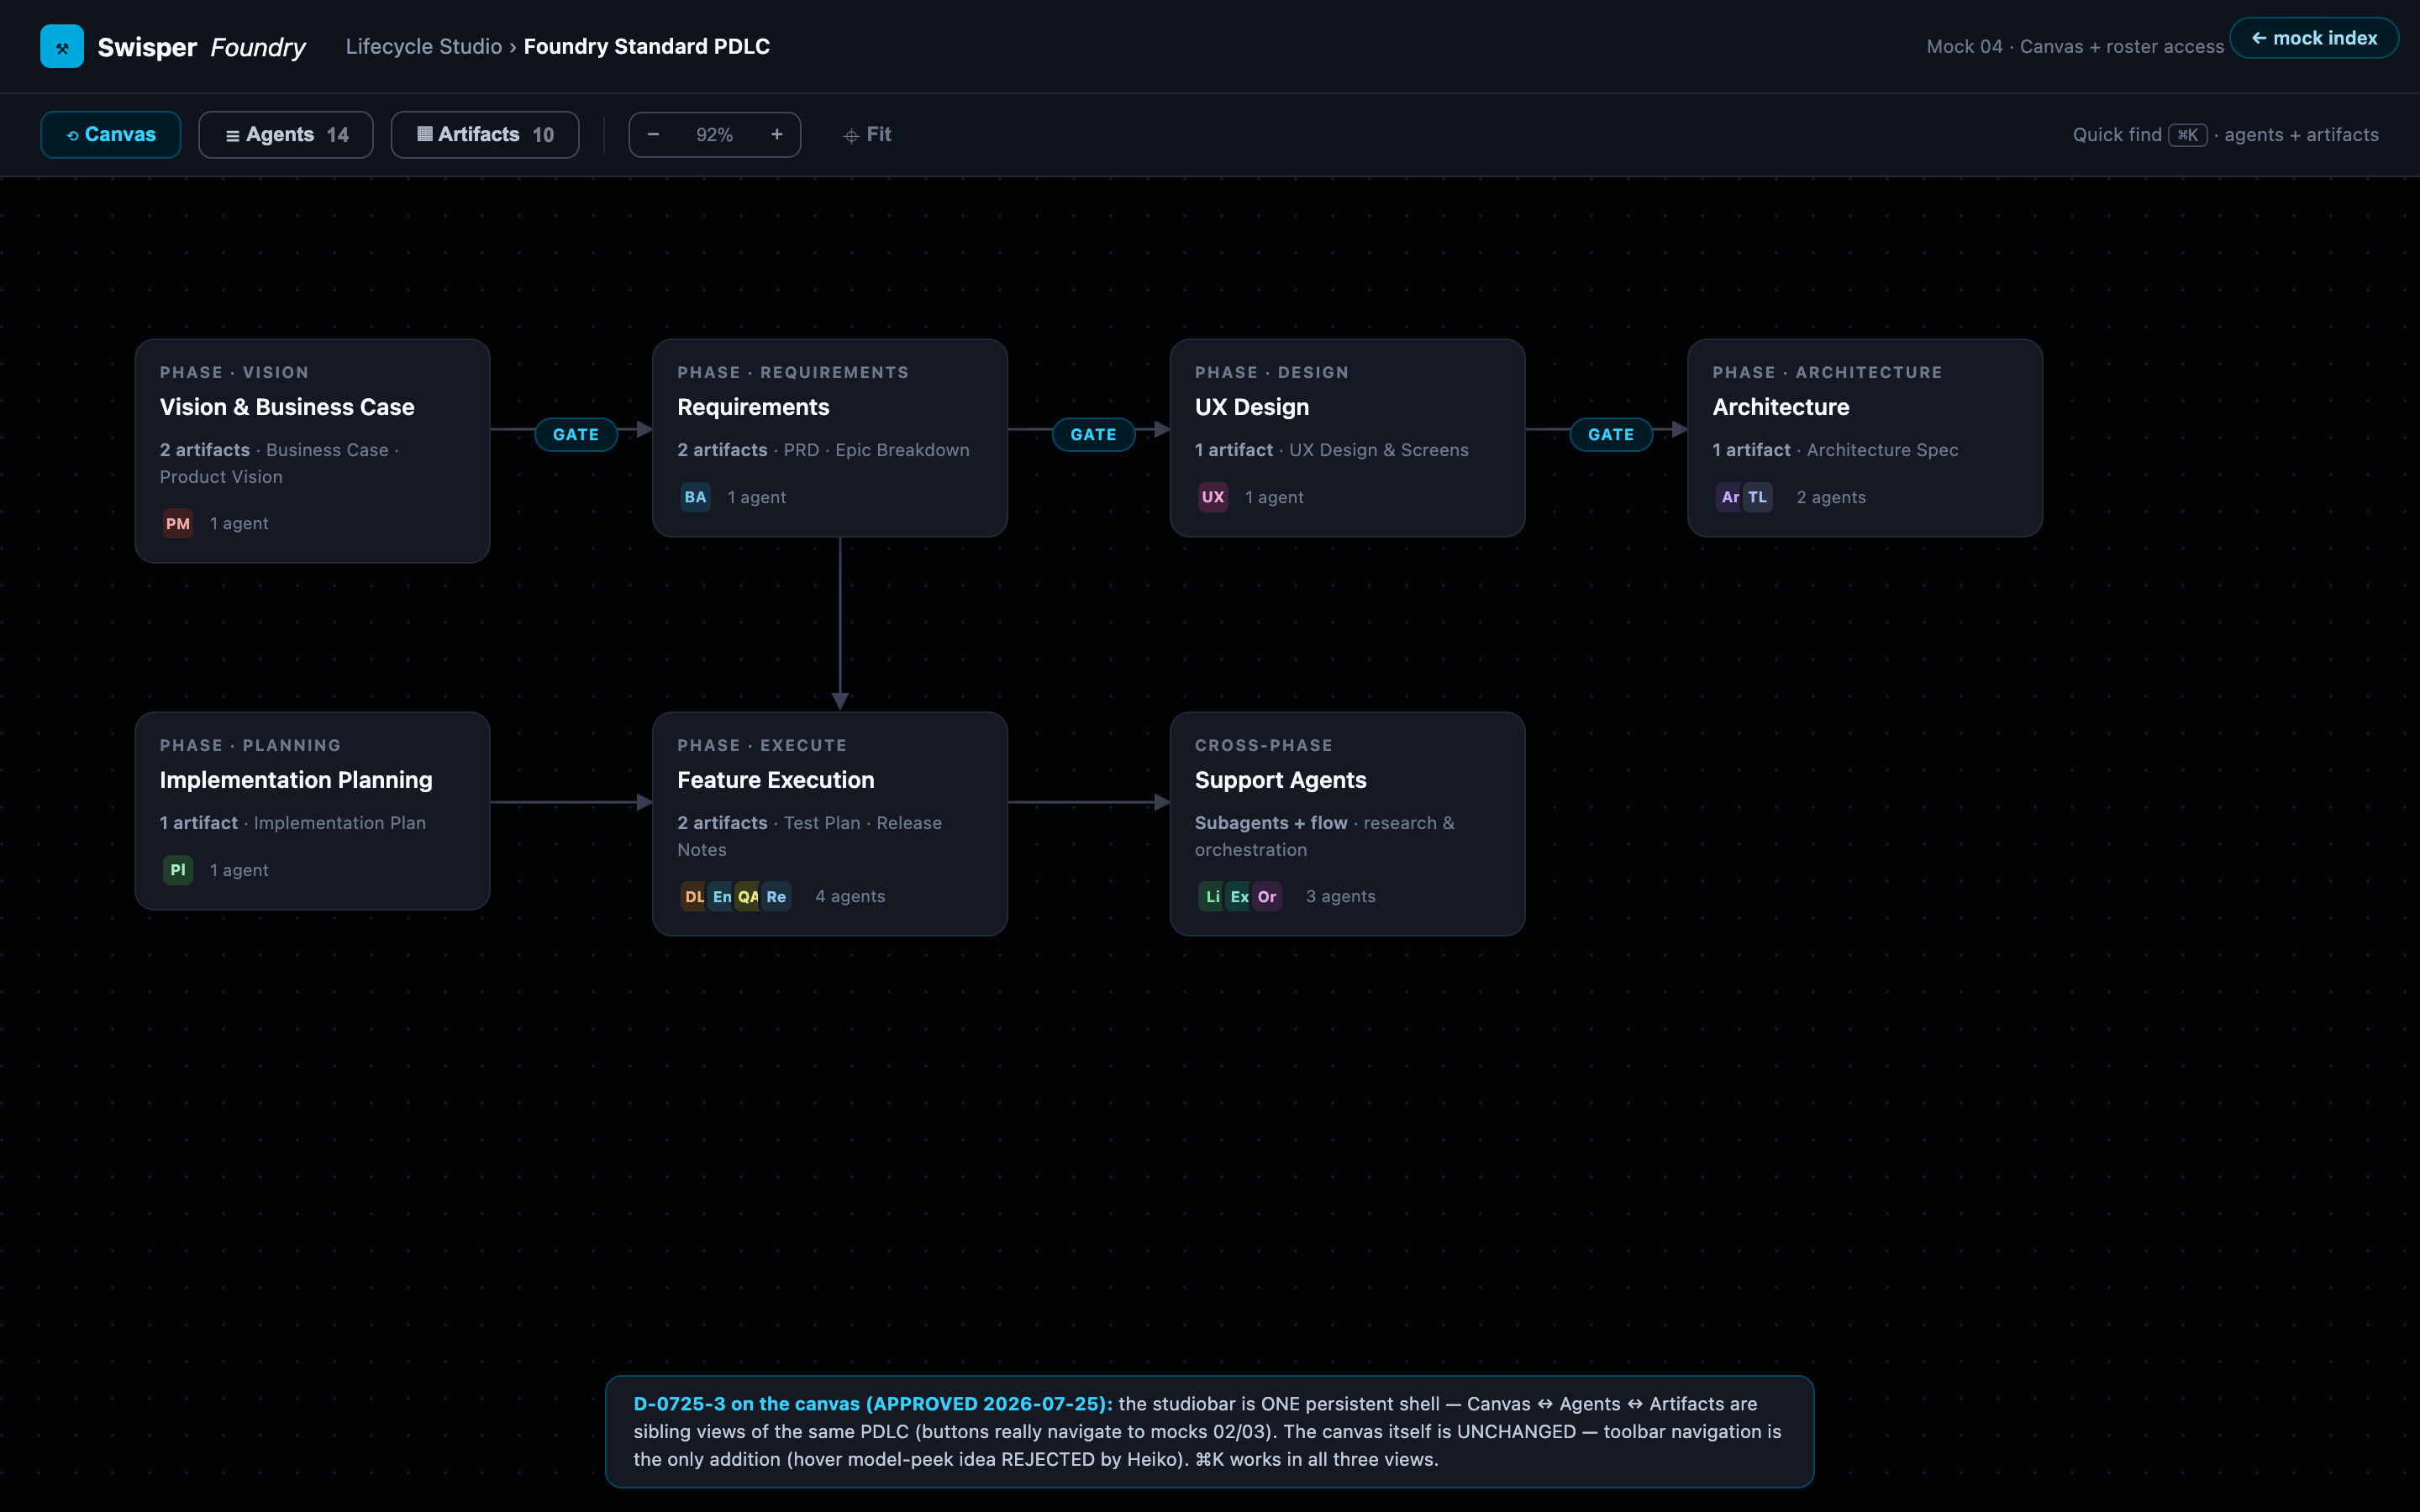
Task: Select the Or agent badge
Action: pos(1267,896)
